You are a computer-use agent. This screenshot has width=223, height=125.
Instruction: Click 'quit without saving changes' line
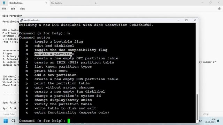pos(64,87)
